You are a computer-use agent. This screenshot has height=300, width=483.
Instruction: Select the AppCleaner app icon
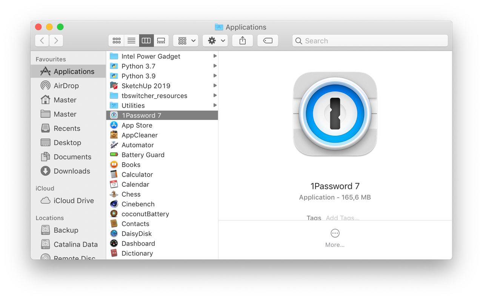114,135
